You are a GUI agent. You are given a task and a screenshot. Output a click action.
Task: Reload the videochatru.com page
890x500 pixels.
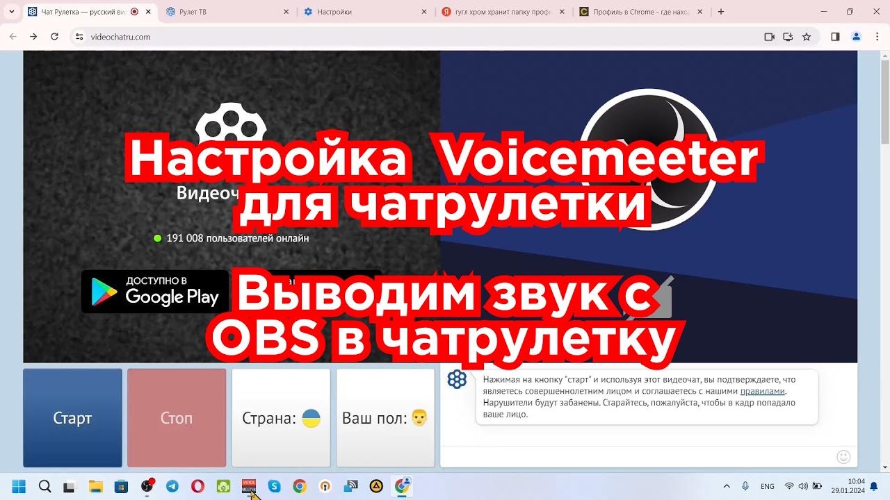tap(54, 37)
